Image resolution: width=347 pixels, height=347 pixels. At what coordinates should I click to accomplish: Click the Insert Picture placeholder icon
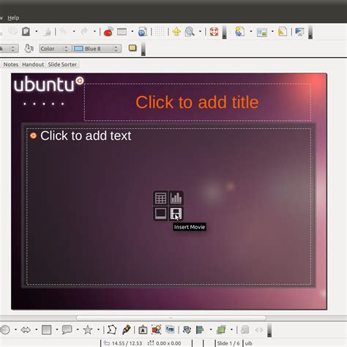[160, 213]
